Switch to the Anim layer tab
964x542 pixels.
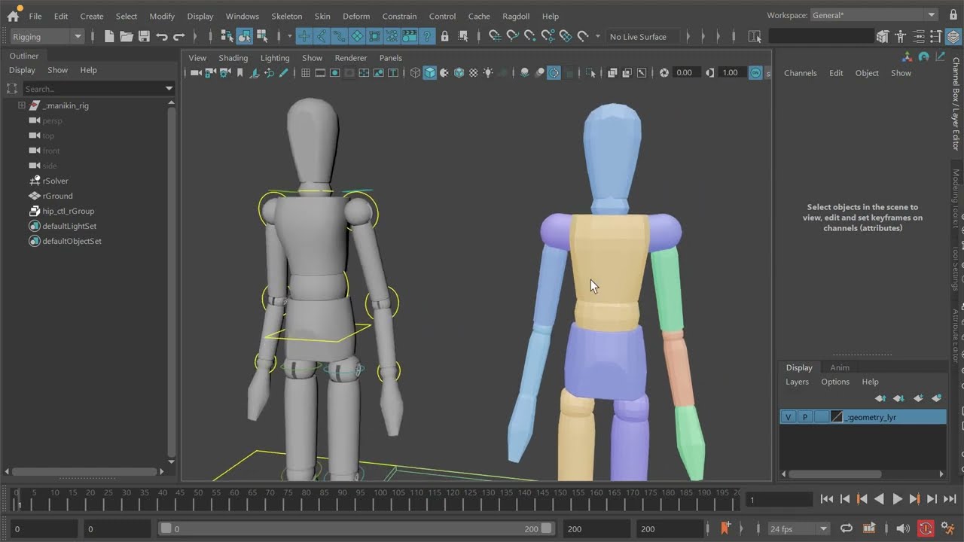coord(839,367)
